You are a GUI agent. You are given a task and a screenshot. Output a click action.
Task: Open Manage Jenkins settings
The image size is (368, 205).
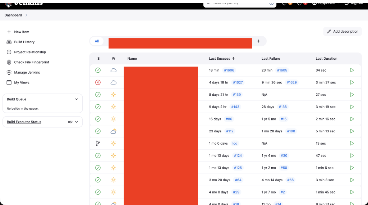coord(27,72)
